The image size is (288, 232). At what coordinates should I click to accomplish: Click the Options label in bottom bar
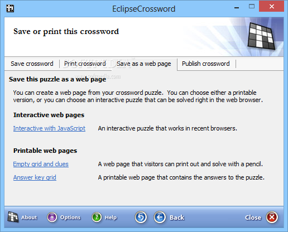pos(70,217)
